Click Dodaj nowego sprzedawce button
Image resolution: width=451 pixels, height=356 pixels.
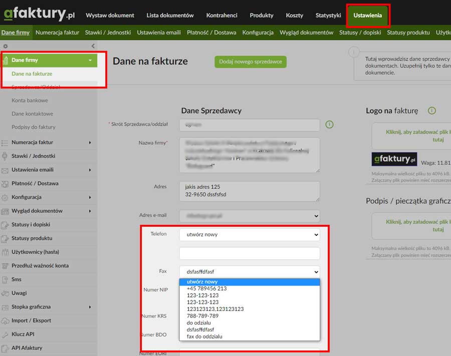point(250,62)
